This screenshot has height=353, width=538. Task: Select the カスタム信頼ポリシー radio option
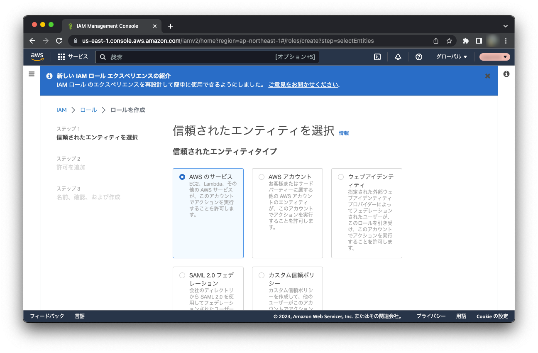(262, 275)
